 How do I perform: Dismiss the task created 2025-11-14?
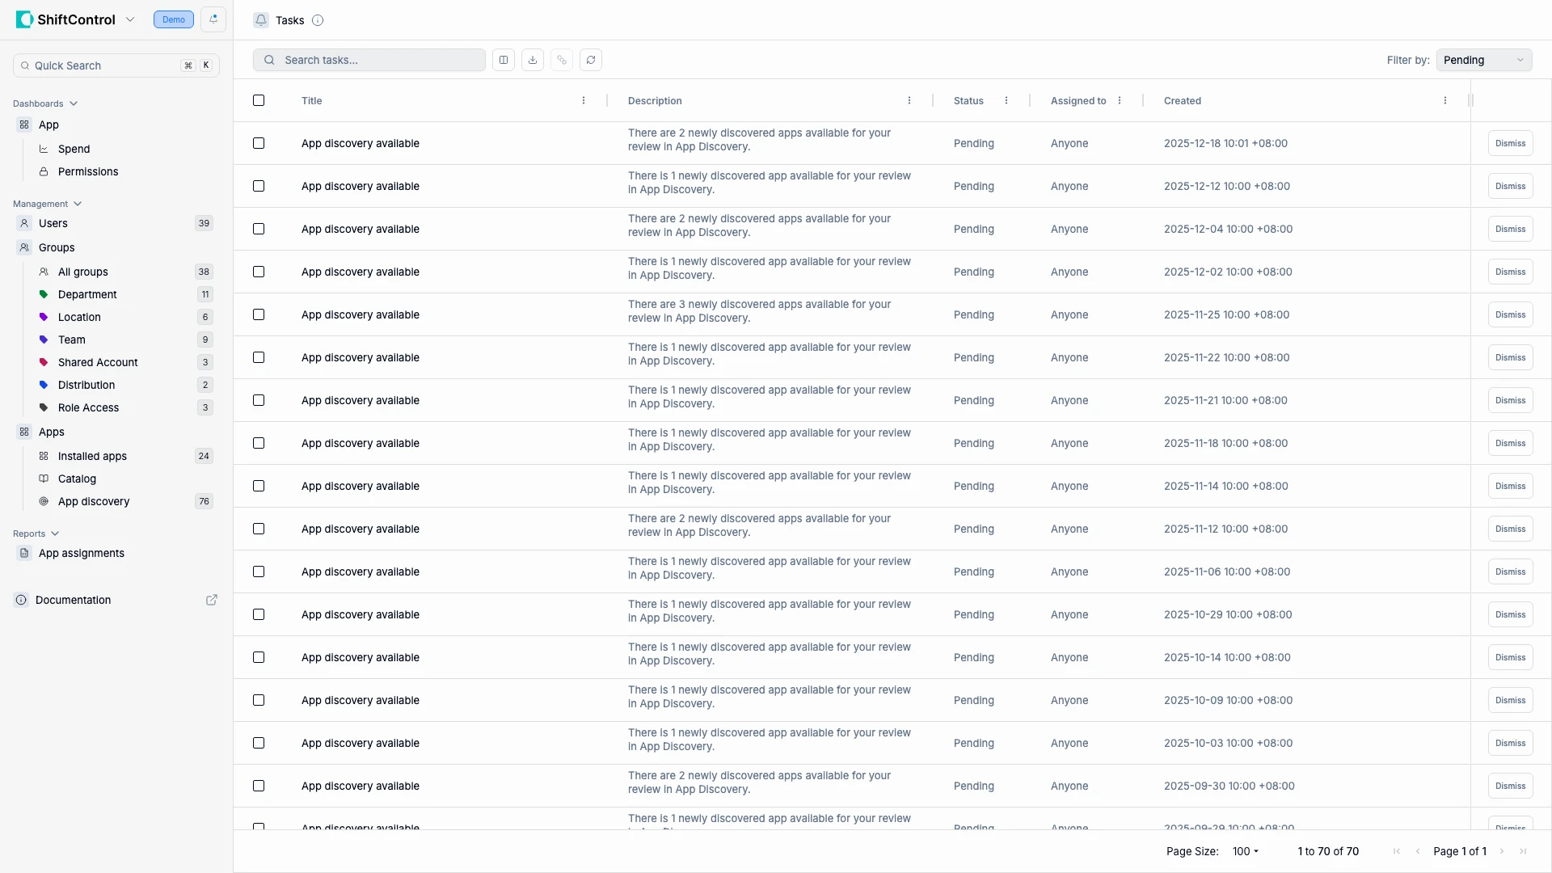pos(1510,486)
